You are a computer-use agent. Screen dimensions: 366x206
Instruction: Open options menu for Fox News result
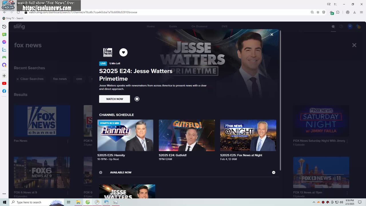(x=68, y=141)
